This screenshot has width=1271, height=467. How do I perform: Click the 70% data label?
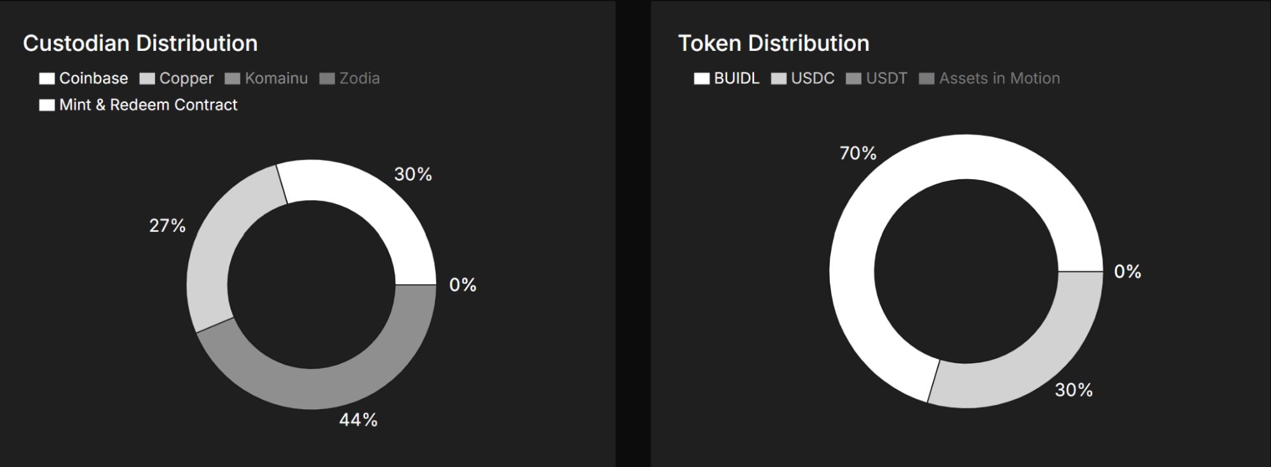pos(858,153)
